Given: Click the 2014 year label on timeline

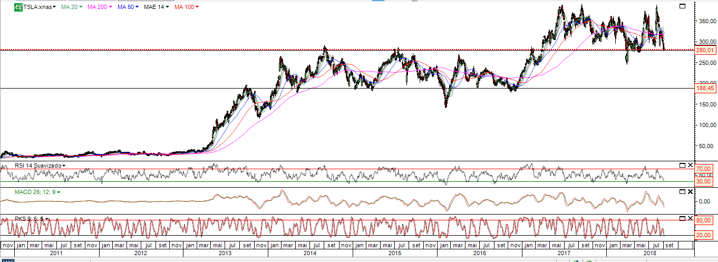Looking at the screenshot, I should click(x=310, y=253).
